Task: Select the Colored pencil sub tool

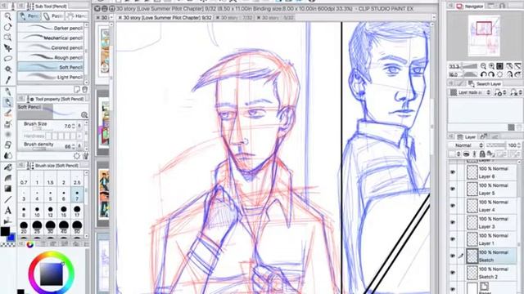Action: (51, 47)
